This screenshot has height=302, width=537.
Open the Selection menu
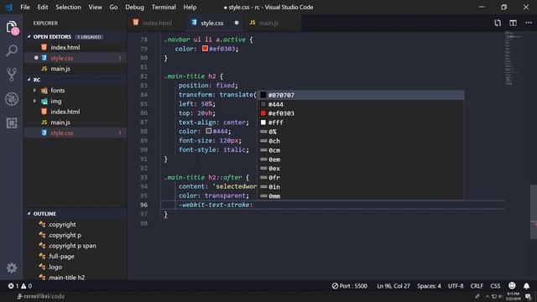click(68, 7)
